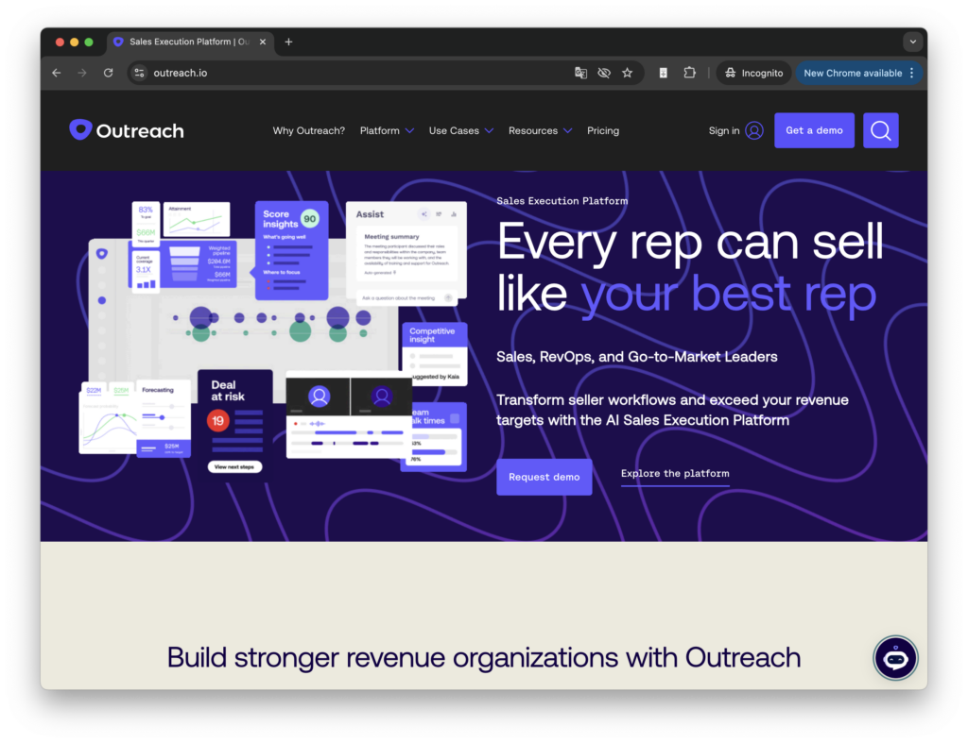Expand the Use Cases dropdown menu
This screenshot has height=743, width=968.
tap(461, 130)
